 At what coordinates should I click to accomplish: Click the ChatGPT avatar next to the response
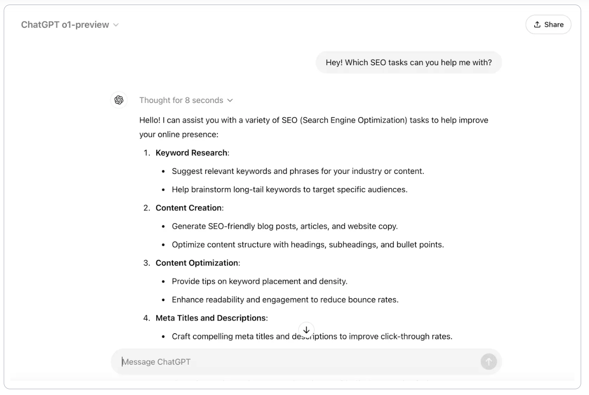[119, 100]
